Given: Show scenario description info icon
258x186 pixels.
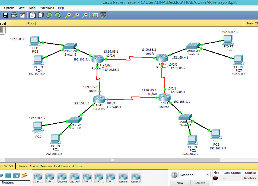Looking at the screenshot, I should pos(174,175).
